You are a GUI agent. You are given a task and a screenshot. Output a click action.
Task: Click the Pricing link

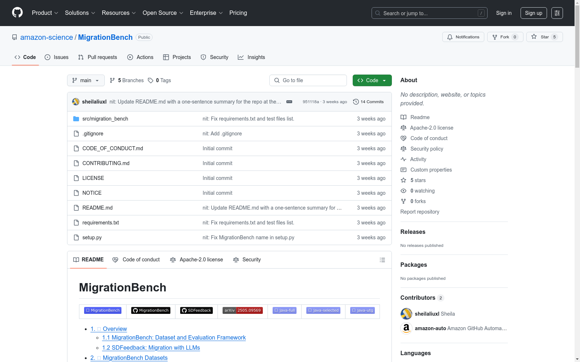[x=238, y=13]
